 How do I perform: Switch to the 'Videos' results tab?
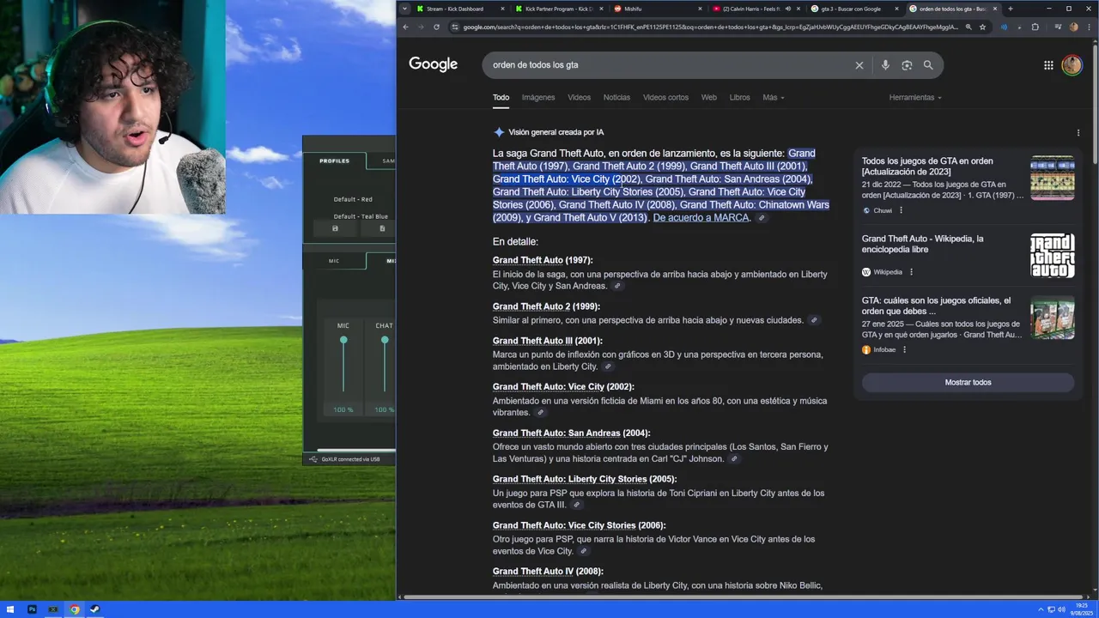pos(579,98)
